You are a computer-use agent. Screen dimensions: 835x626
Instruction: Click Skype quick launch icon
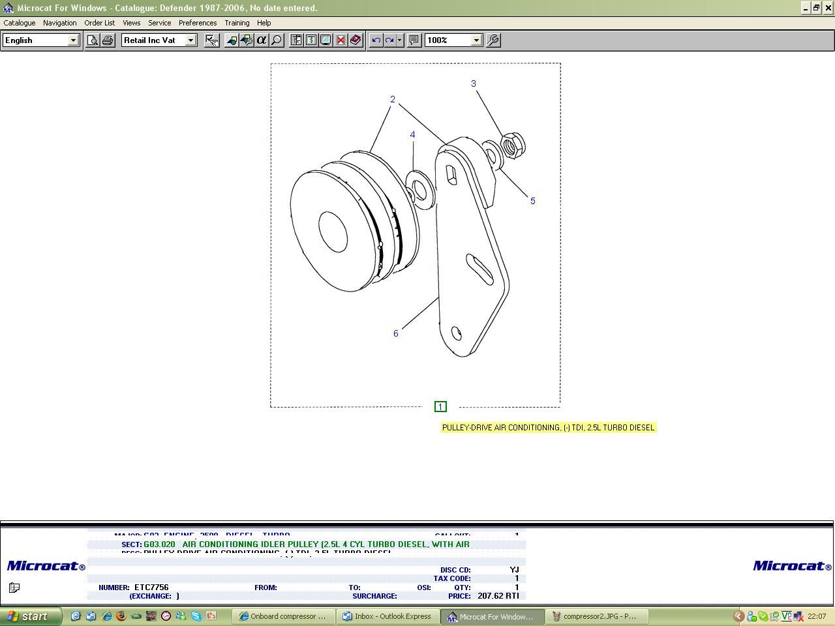[196, 616]
